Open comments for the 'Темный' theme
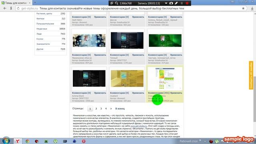256x144 pixels. coord(119,55)
